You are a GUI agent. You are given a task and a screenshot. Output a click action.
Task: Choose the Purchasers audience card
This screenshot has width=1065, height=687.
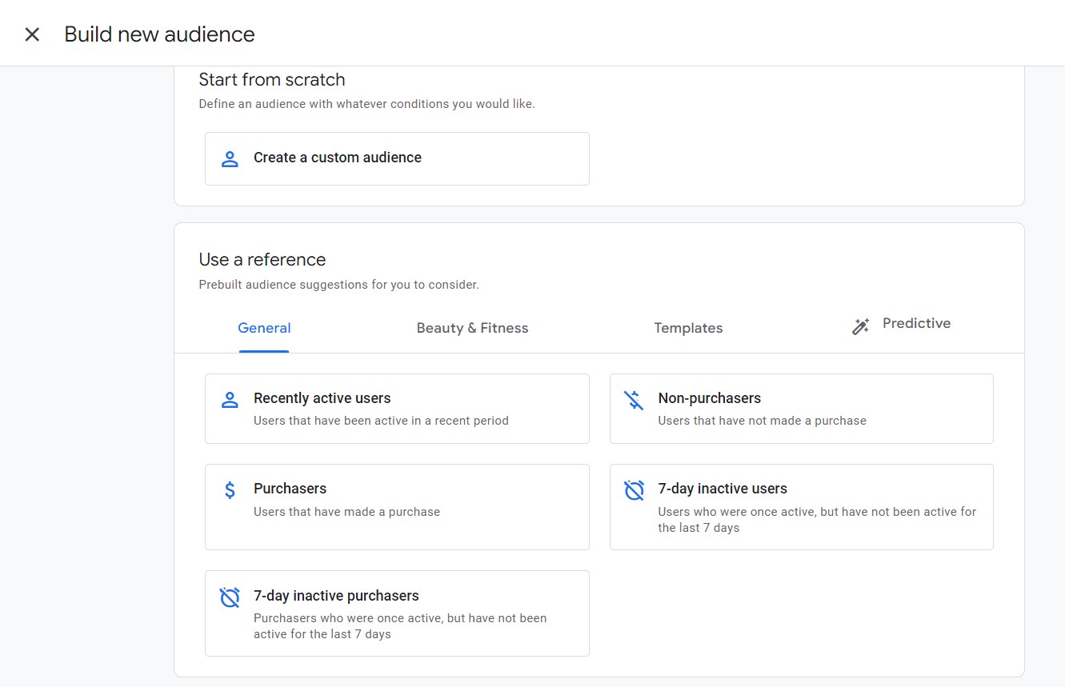[397, 507]
